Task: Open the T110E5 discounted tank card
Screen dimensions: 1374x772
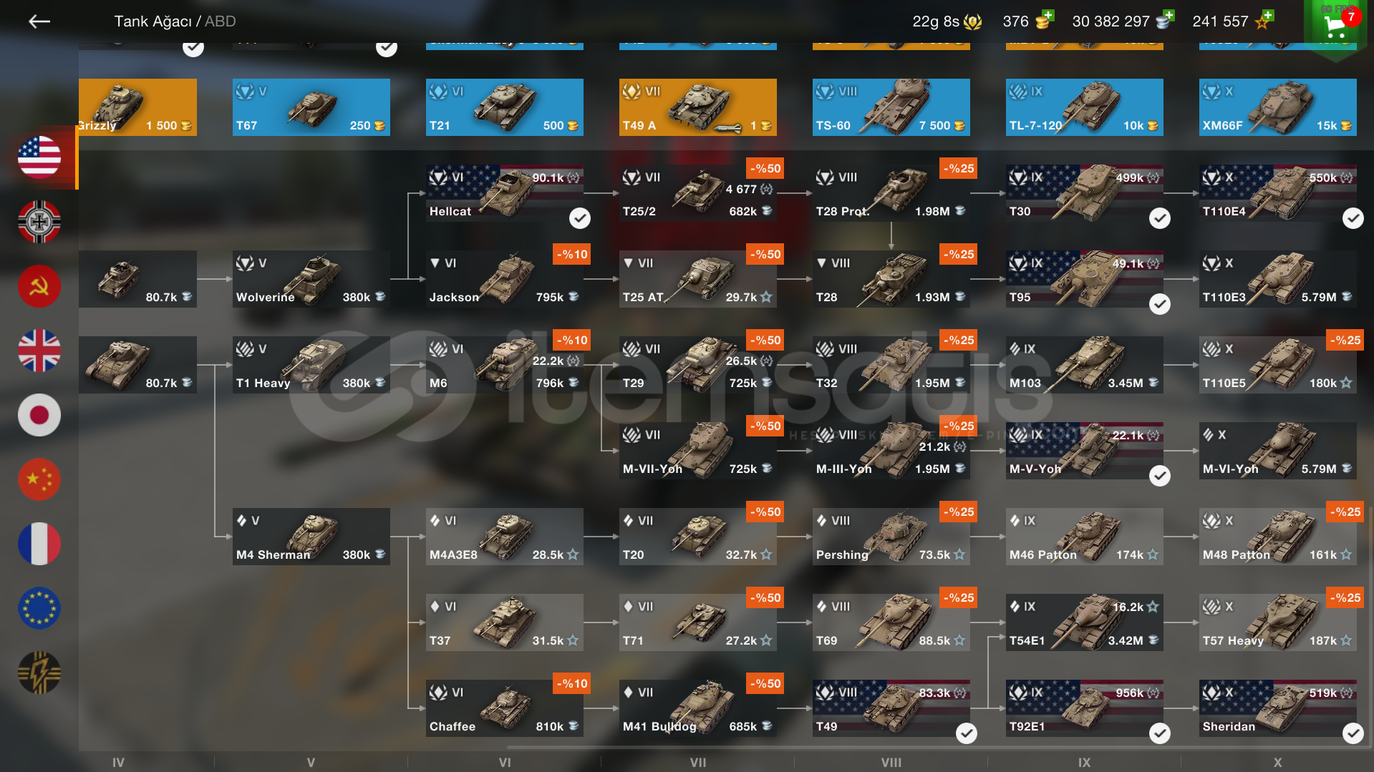Action: (x=1278, y=365)
